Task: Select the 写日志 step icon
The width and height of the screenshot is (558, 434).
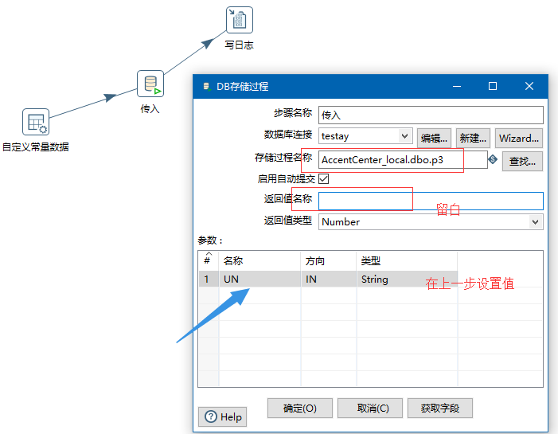Action: pyautogui.click(x=240, y=20)
